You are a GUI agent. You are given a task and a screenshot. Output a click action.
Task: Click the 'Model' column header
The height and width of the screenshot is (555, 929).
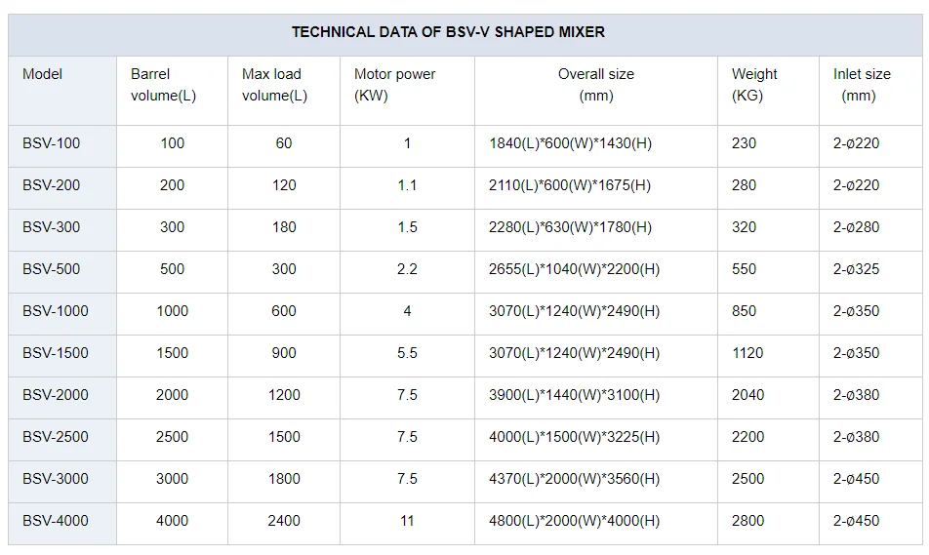pyautogui.click(x=42, y=74)
